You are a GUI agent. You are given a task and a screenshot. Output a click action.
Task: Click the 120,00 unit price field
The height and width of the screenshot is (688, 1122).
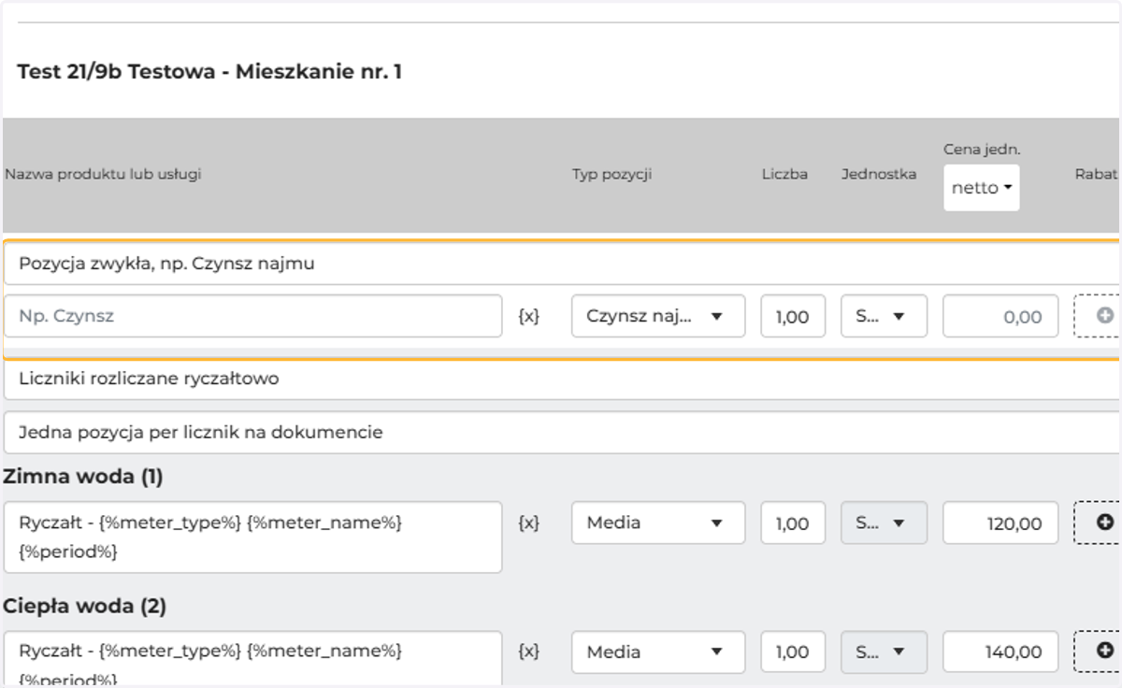[x=1000, y=523]
